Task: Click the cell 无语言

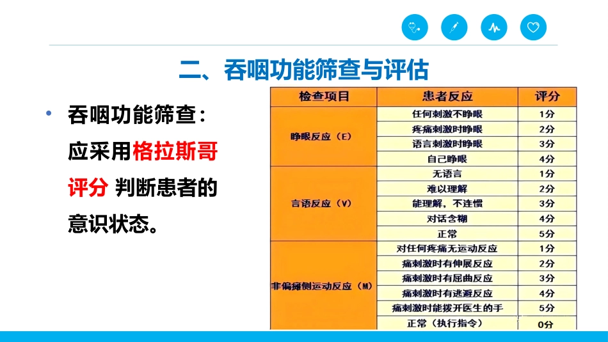Action: (x=447, y=173)
